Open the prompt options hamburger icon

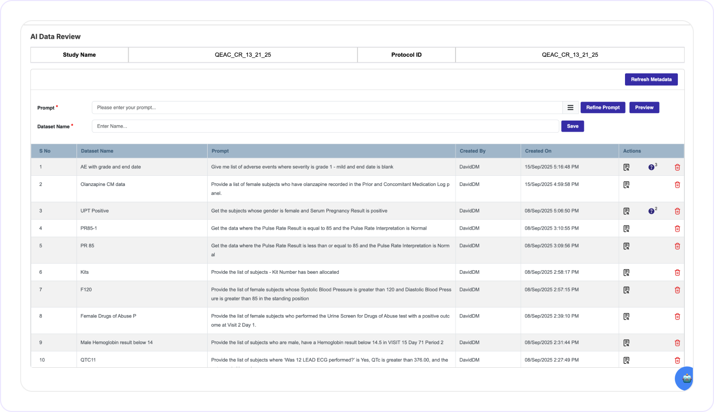[x=570, y=107]
